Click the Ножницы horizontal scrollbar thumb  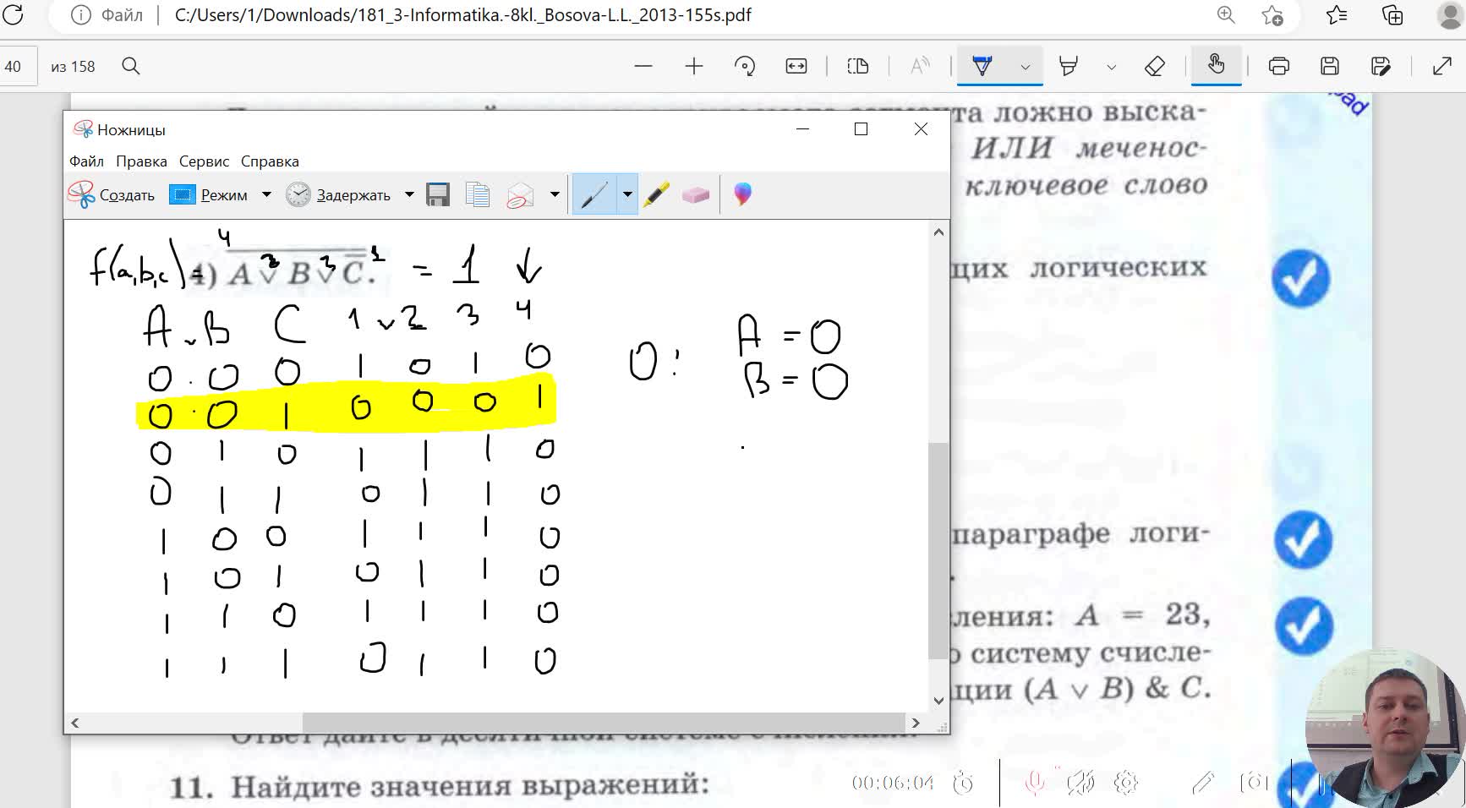(x=604, y=723)
